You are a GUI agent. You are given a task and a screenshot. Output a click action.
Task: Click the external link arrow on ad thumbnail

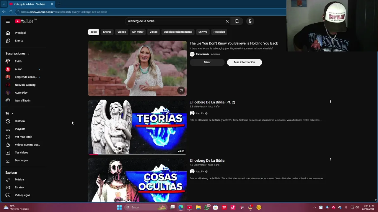181,90
